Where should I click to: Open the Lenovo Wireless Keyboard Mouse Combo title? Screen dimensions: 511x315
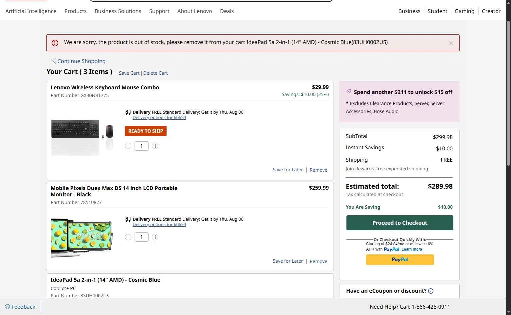click(105, 87)
